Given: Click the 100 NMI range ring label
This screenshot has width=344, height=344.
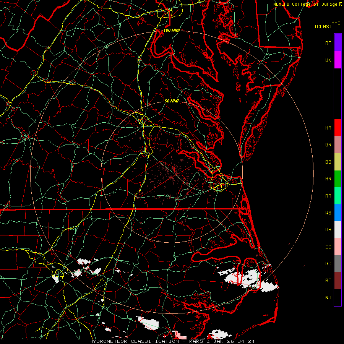Looking at the screenshot, I should click(172, 30).
